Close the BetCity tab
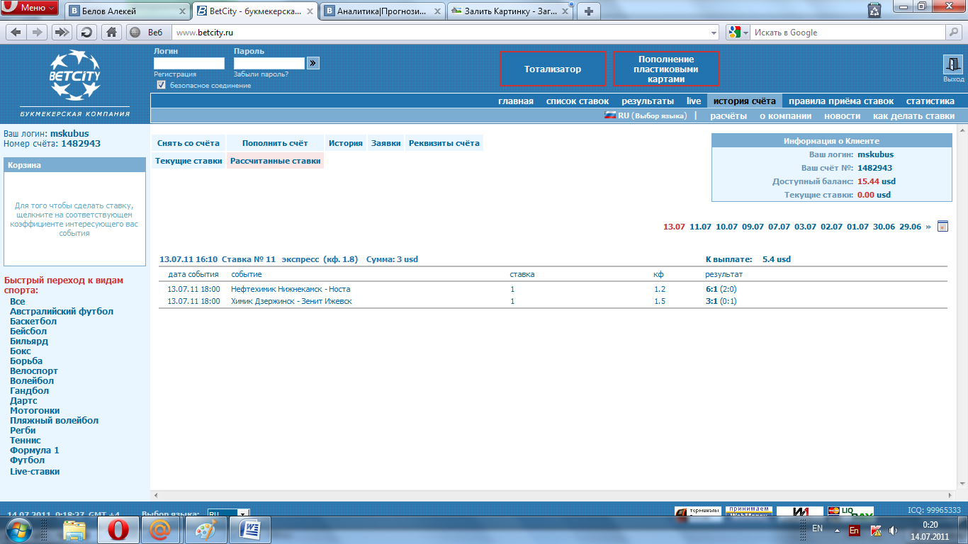This screenshot has height=544, width=968. pos(309,11)
